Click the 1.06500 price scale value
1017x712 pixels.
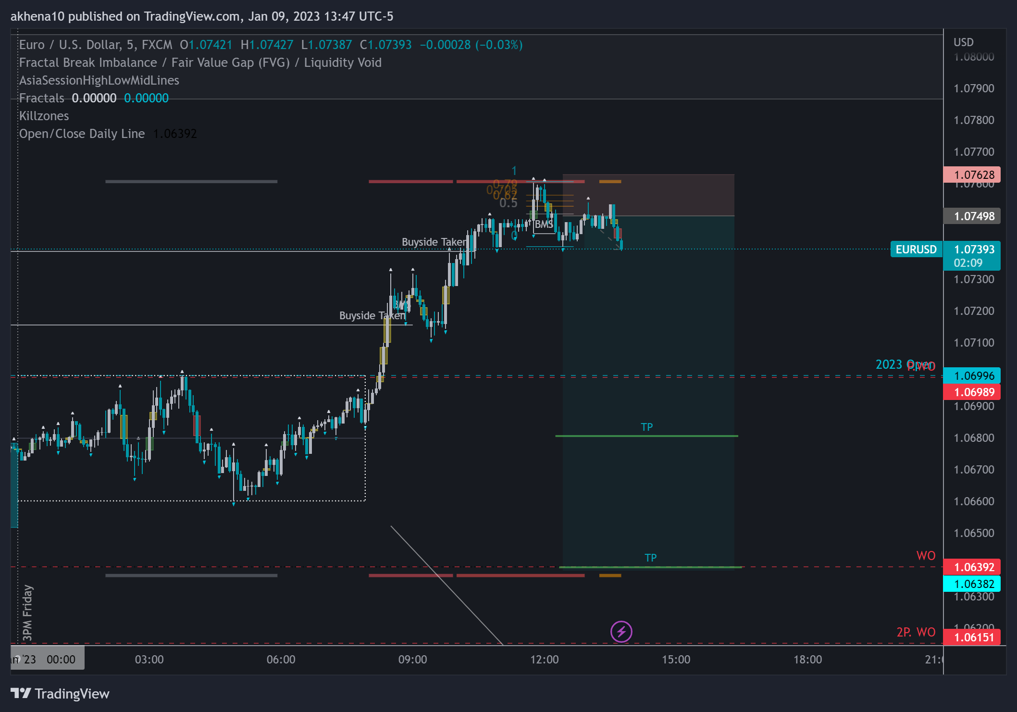[974, 533]
